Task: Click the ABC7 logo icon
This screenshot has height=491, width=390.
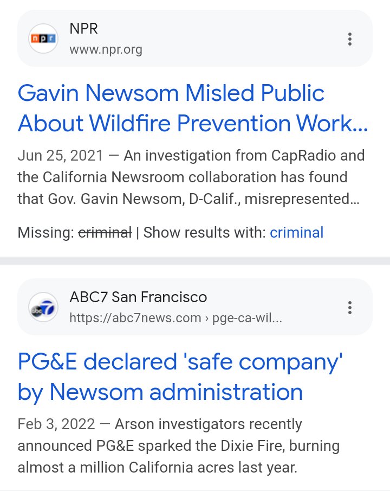Action: tap(43, 307)
